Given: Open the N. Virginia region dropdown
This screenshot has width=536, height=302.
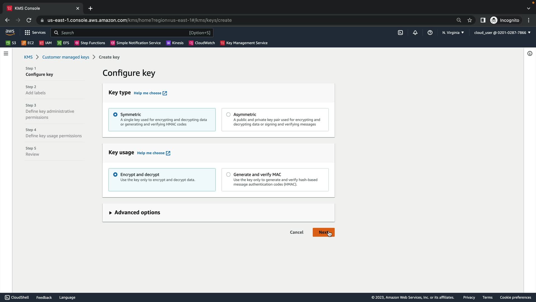Looking at the screenshot, I should click(x=453, y=33).
